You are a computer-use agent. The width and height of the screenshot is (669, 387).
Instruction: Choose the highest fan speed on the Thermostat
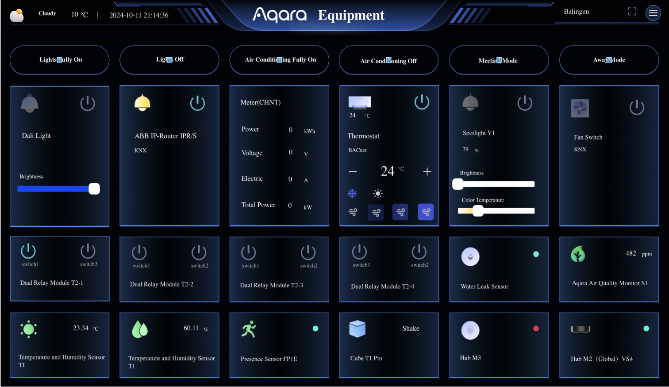[425, 212]
